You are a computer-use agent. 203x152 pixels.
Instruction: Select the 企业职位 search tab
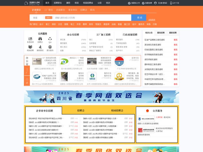coord(36,10)
